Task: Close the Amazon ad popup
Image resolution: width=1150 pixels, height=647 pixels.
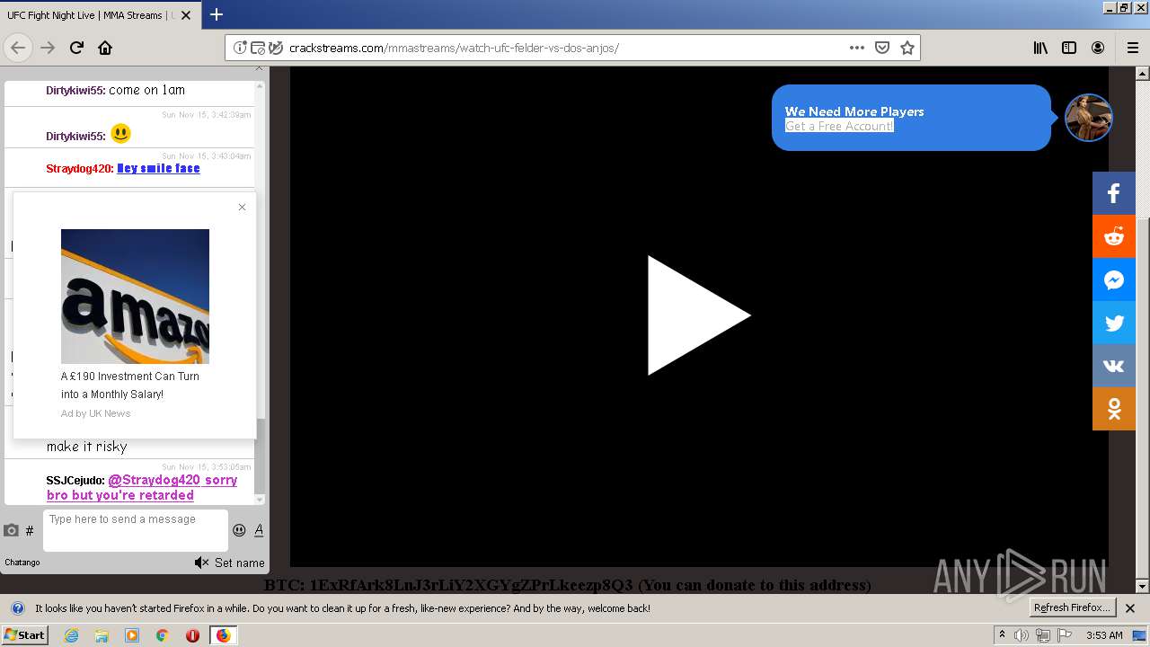Action: tap(242, 208)
